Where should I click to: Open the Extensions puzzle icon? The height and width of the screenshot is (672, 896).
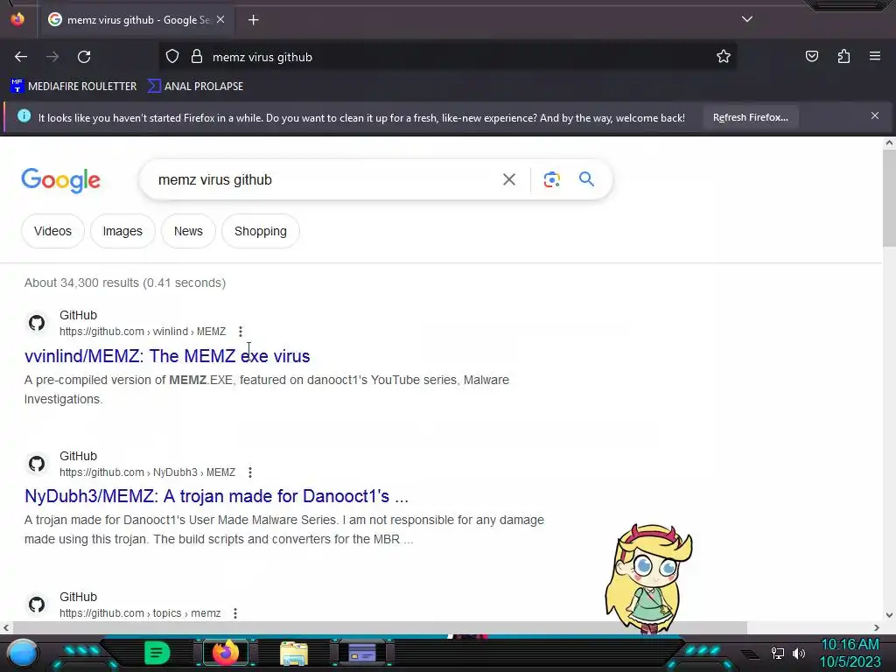[843, 56]
